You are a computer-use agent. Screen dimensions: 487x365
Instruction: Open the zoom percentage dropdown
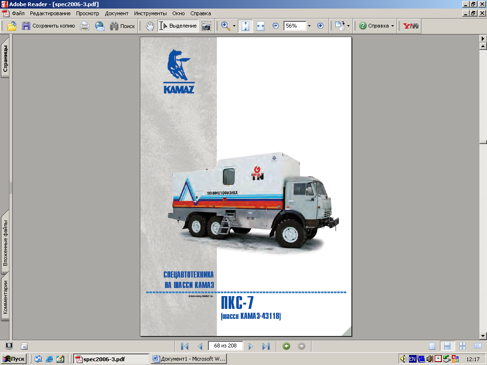pyautogui.click(x=309, y=26)
